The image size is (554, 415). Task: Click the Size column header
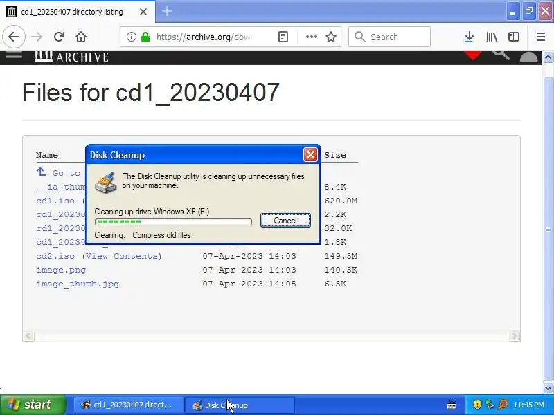pos(335,155)
